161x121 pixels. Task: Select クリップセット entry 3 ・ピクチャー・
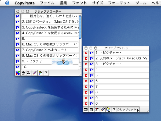(122, 64)
